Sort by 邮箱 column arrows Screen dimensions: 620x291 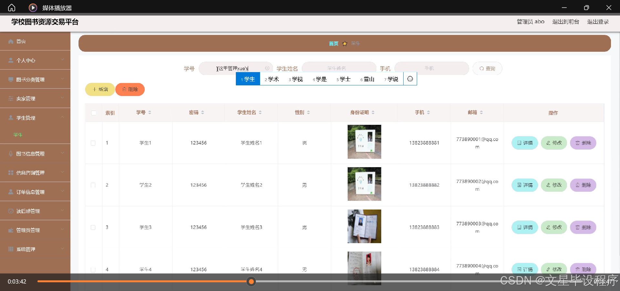point(481,113)
